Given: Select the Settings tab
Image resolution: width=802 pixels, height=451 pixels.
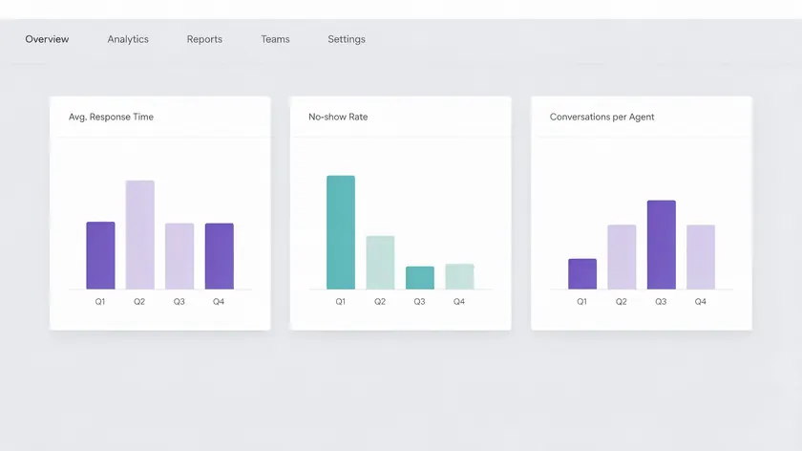Looking at the screenshot, I should pos(347,39).
